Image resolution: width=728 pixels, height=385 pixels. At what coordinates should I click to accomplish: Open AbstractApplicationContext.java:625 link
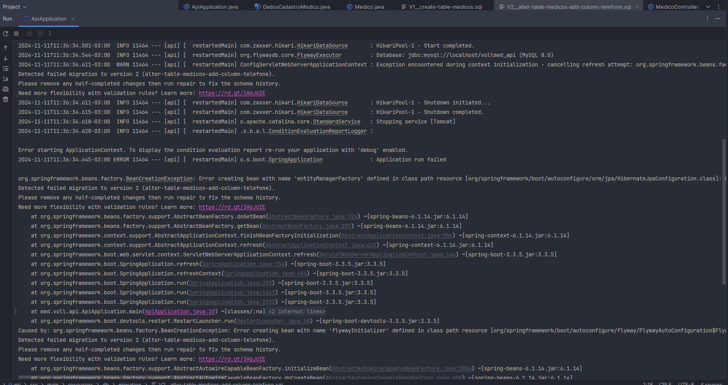321,245
